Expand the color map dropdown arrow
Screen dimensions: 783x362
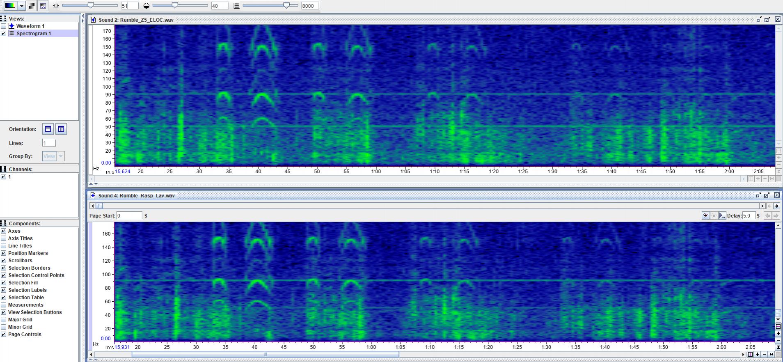point(21,6)
